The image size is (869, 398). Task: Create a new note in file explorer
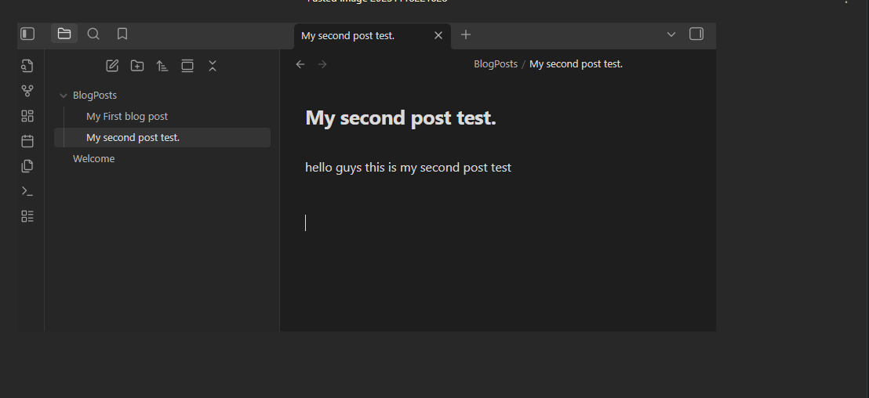point(112,66)
